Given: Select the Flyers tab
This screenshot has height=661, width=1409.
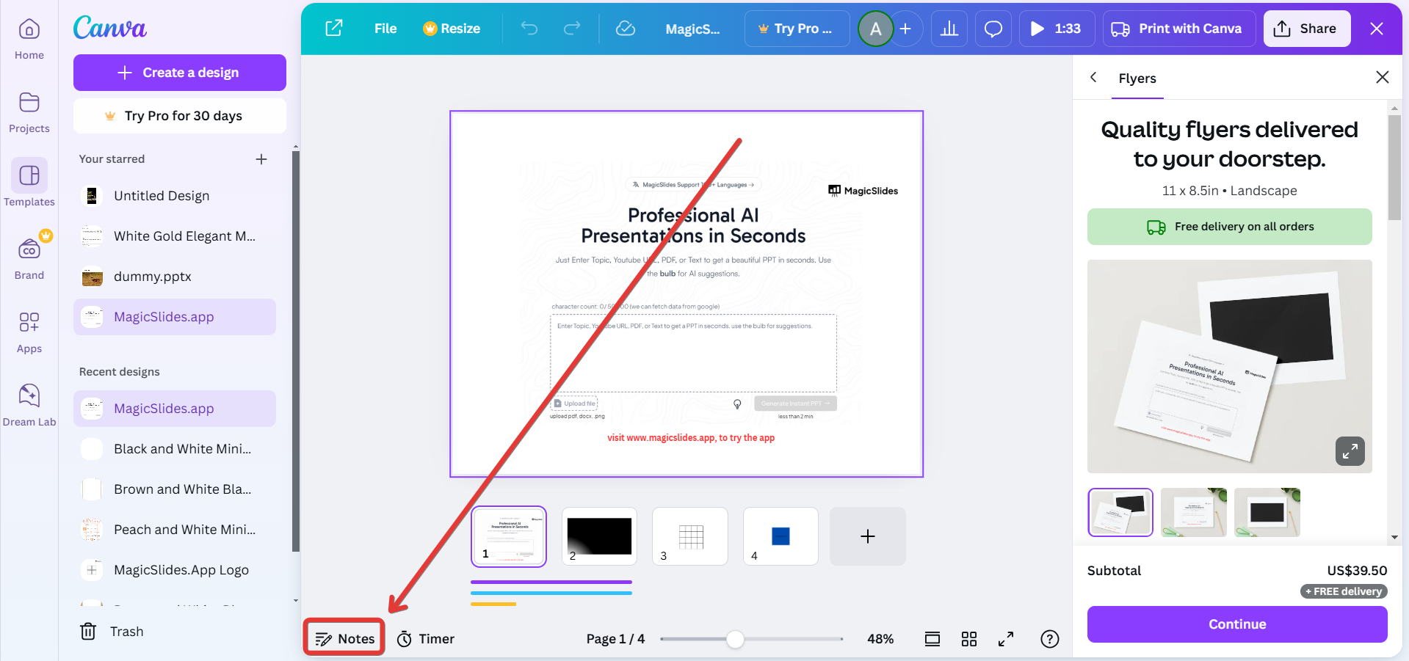Looking at the screenshot, I should (1137, 78).
